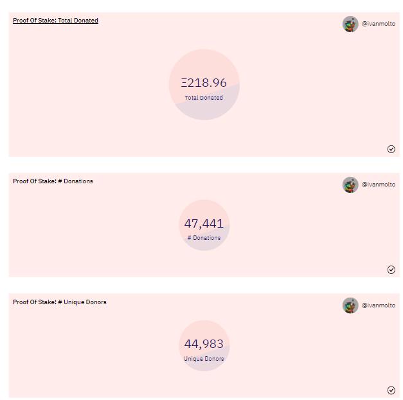This screenshot has height=400, width=403.
Task: Click @ivanmolto username in # Donations panel
Action: 379,185
